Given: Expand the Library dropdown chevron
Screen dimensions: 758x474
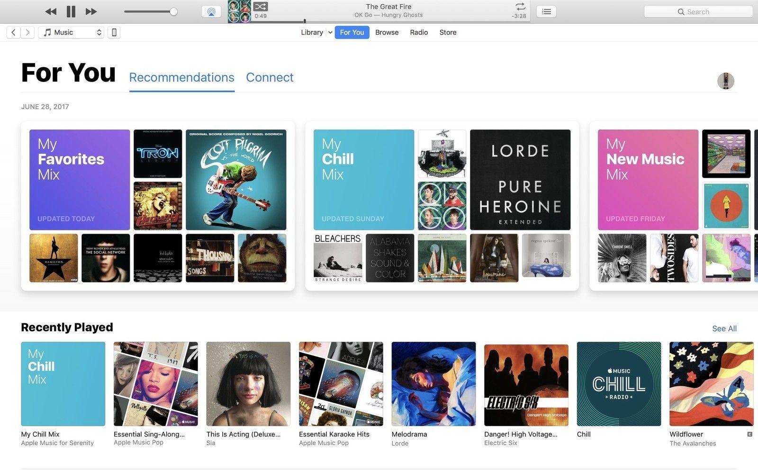Looking at the screenshot, I should pyautogui.click(x=330, y=32).
